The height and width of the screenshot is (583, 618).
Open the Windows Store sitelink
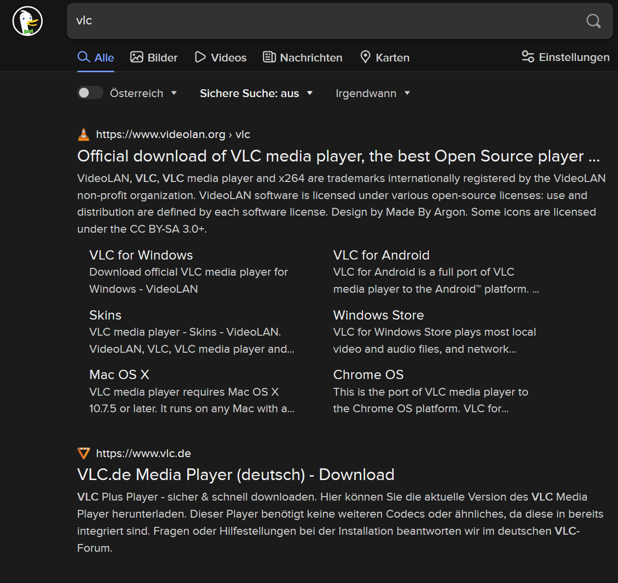[379, 315]
